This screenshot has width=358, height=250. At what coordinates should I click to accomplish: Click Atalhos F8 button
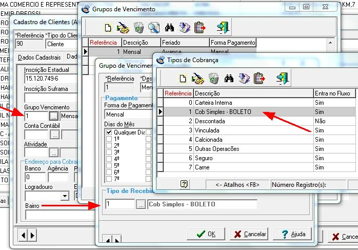[237, 185]
